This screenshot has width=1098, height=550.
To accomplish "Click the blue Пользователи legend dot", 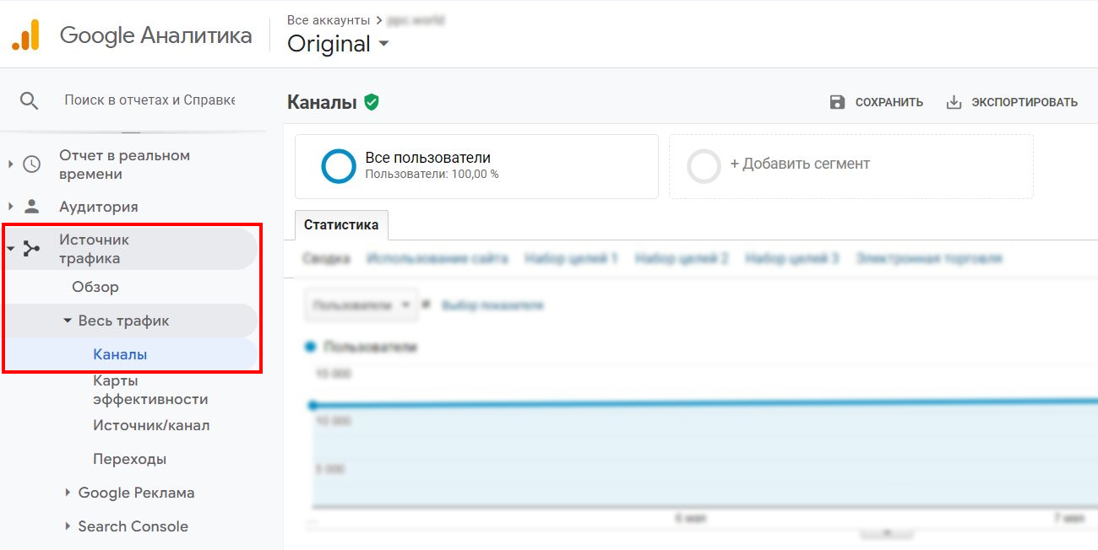I will pyautogui.click(x=308, y=347).
